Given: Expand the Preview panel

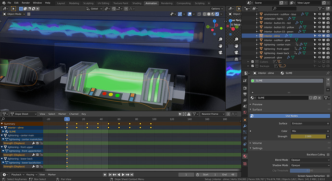Looking at the screenshot, I should pyautogui.click(x=257, y=104).
